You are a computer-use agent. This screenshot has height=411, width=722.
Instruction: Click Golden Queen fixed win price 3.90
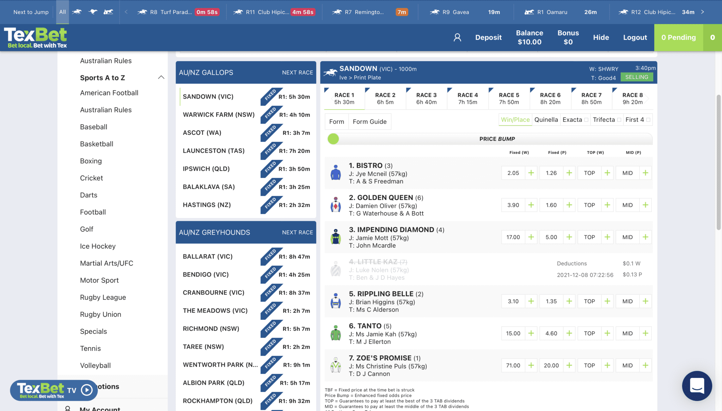coord(513,205)
